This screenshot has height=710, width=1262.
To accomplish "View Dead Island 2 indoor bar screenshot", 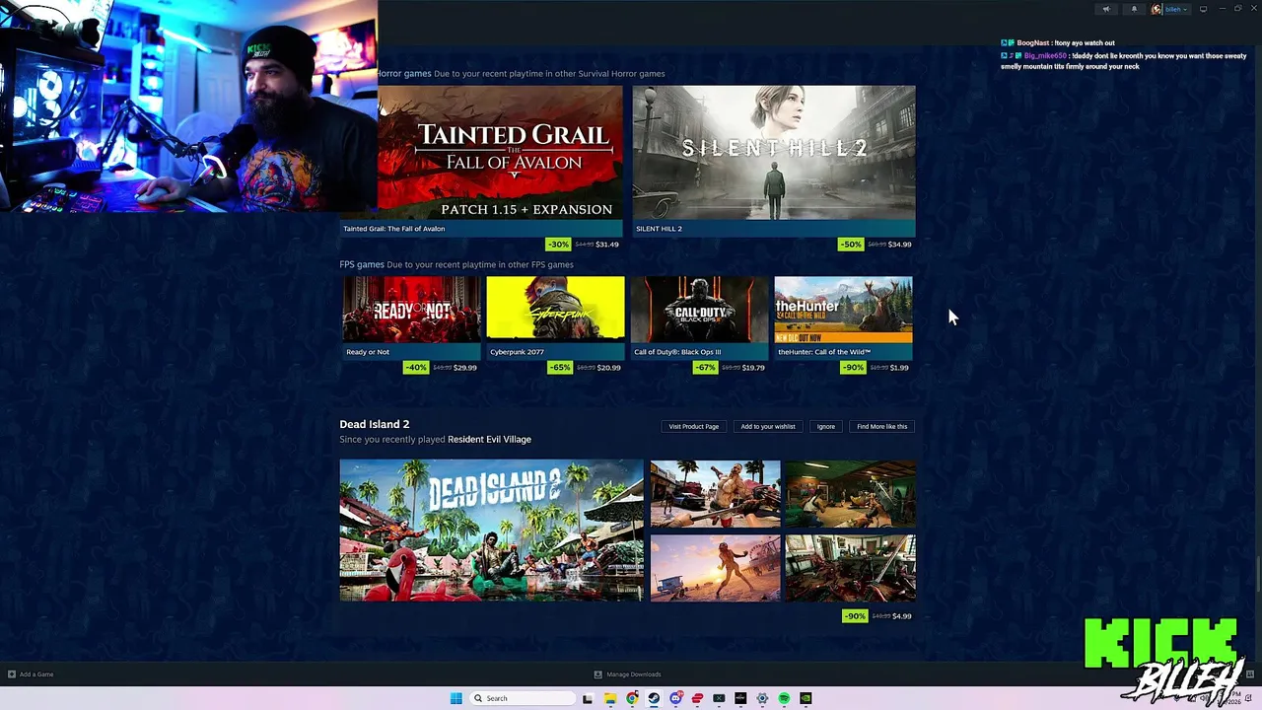I will click(x=850, y=493).
